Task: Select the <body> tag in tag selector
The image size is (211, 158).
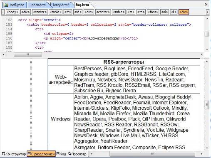Action: point(12,12)
